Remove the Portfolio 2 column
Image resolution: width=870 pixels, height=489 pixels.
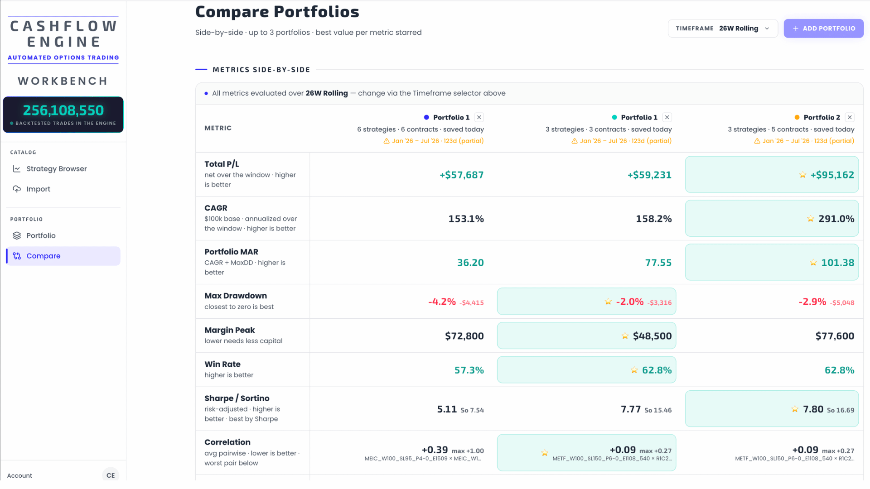coord(850,117)
